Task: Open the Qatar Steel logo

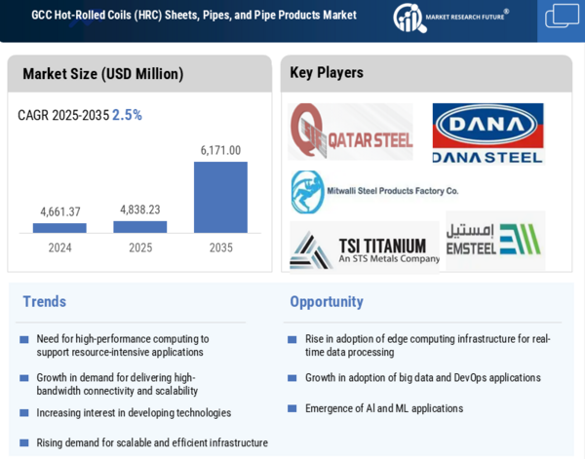Action: [350, 131]
